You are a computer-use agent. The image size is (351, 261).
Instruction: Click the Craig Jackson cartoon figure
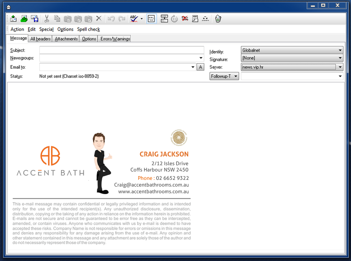(x=102, y=163)
